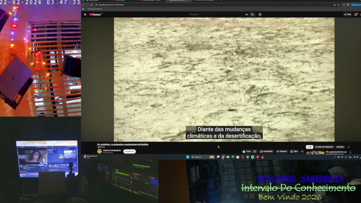Create a clip with Clipe button
Screen dimensions: 361x203
click(294, 151)
